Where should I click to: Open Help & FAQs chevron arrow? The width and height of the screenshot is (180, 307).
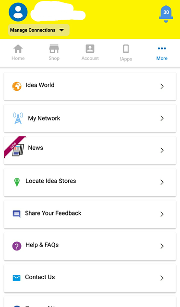click(162, 246)
